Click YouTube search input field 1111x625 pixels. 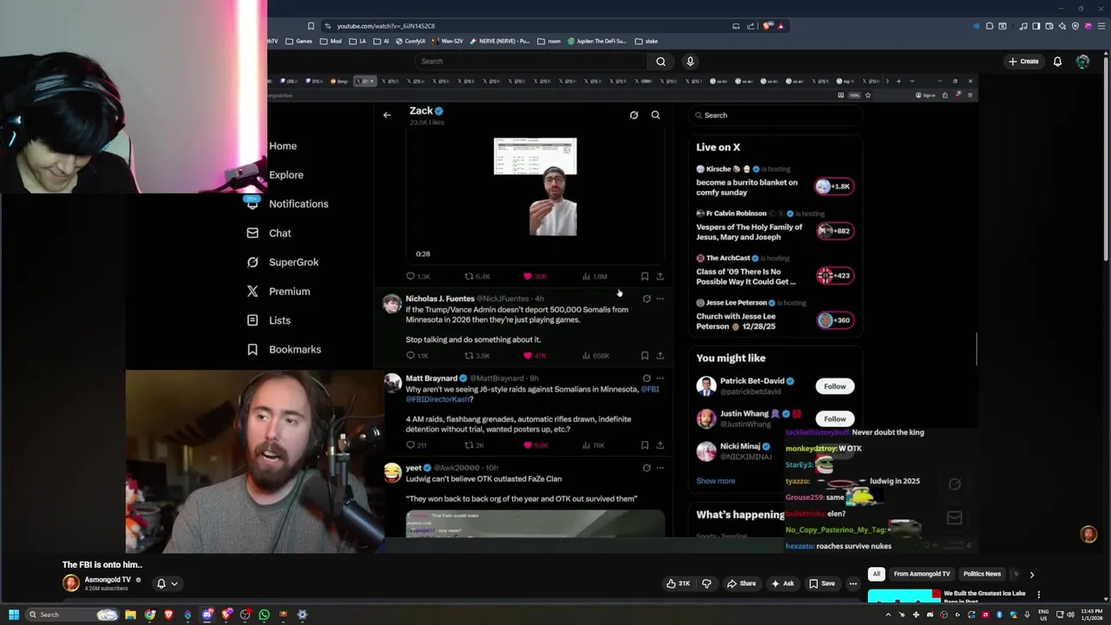click(531, 62)
